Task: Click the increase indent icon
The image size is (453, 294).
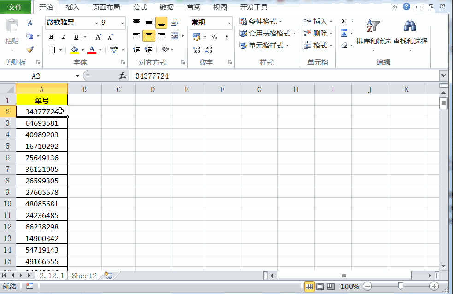Action: [x=148, y=49]
